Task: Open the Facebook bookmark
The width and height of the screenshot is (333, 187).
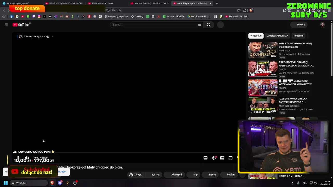Action: pyautogui.click(x=11, y=16)
